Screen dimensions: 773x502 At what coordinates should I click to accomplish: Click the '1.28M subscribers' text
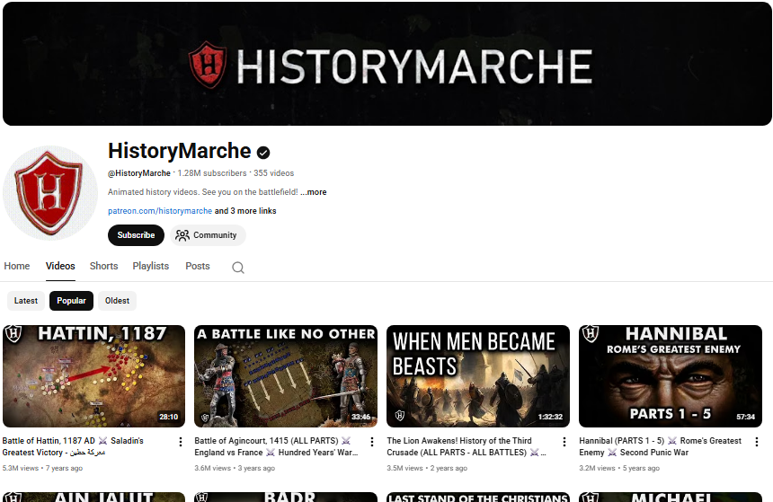pos(212,173)
